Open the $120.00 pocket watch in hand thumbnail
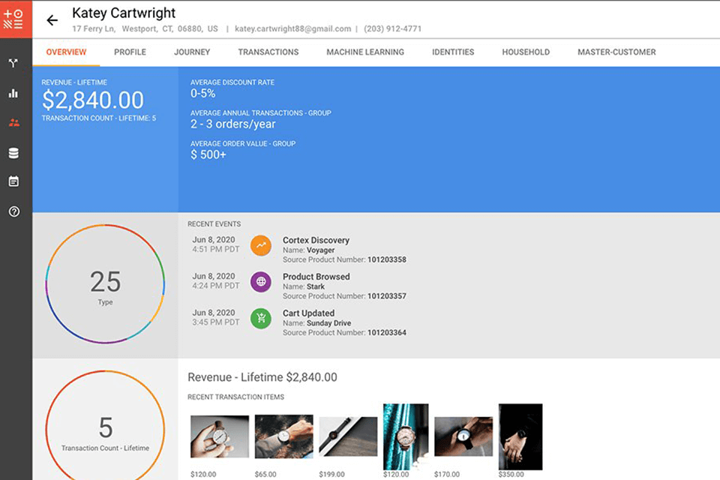The image size is (720, 480). pos(220,436)
